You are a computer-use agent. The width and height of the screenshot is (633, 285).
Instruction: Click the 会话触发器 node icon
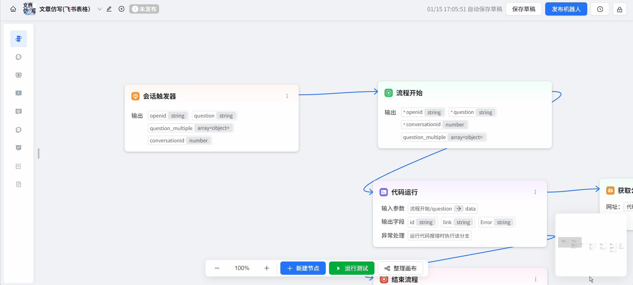click(x=136, y=96)
